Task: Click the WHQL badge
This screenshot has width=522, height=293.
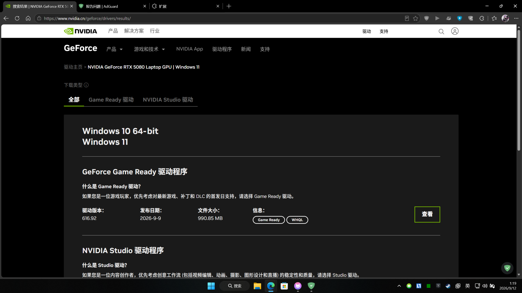Action: click(x=297, y=220)
